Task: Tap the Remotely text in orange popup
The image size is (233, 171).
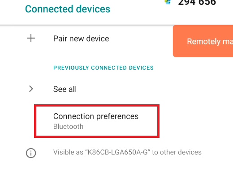Action: tap(203, 42)
